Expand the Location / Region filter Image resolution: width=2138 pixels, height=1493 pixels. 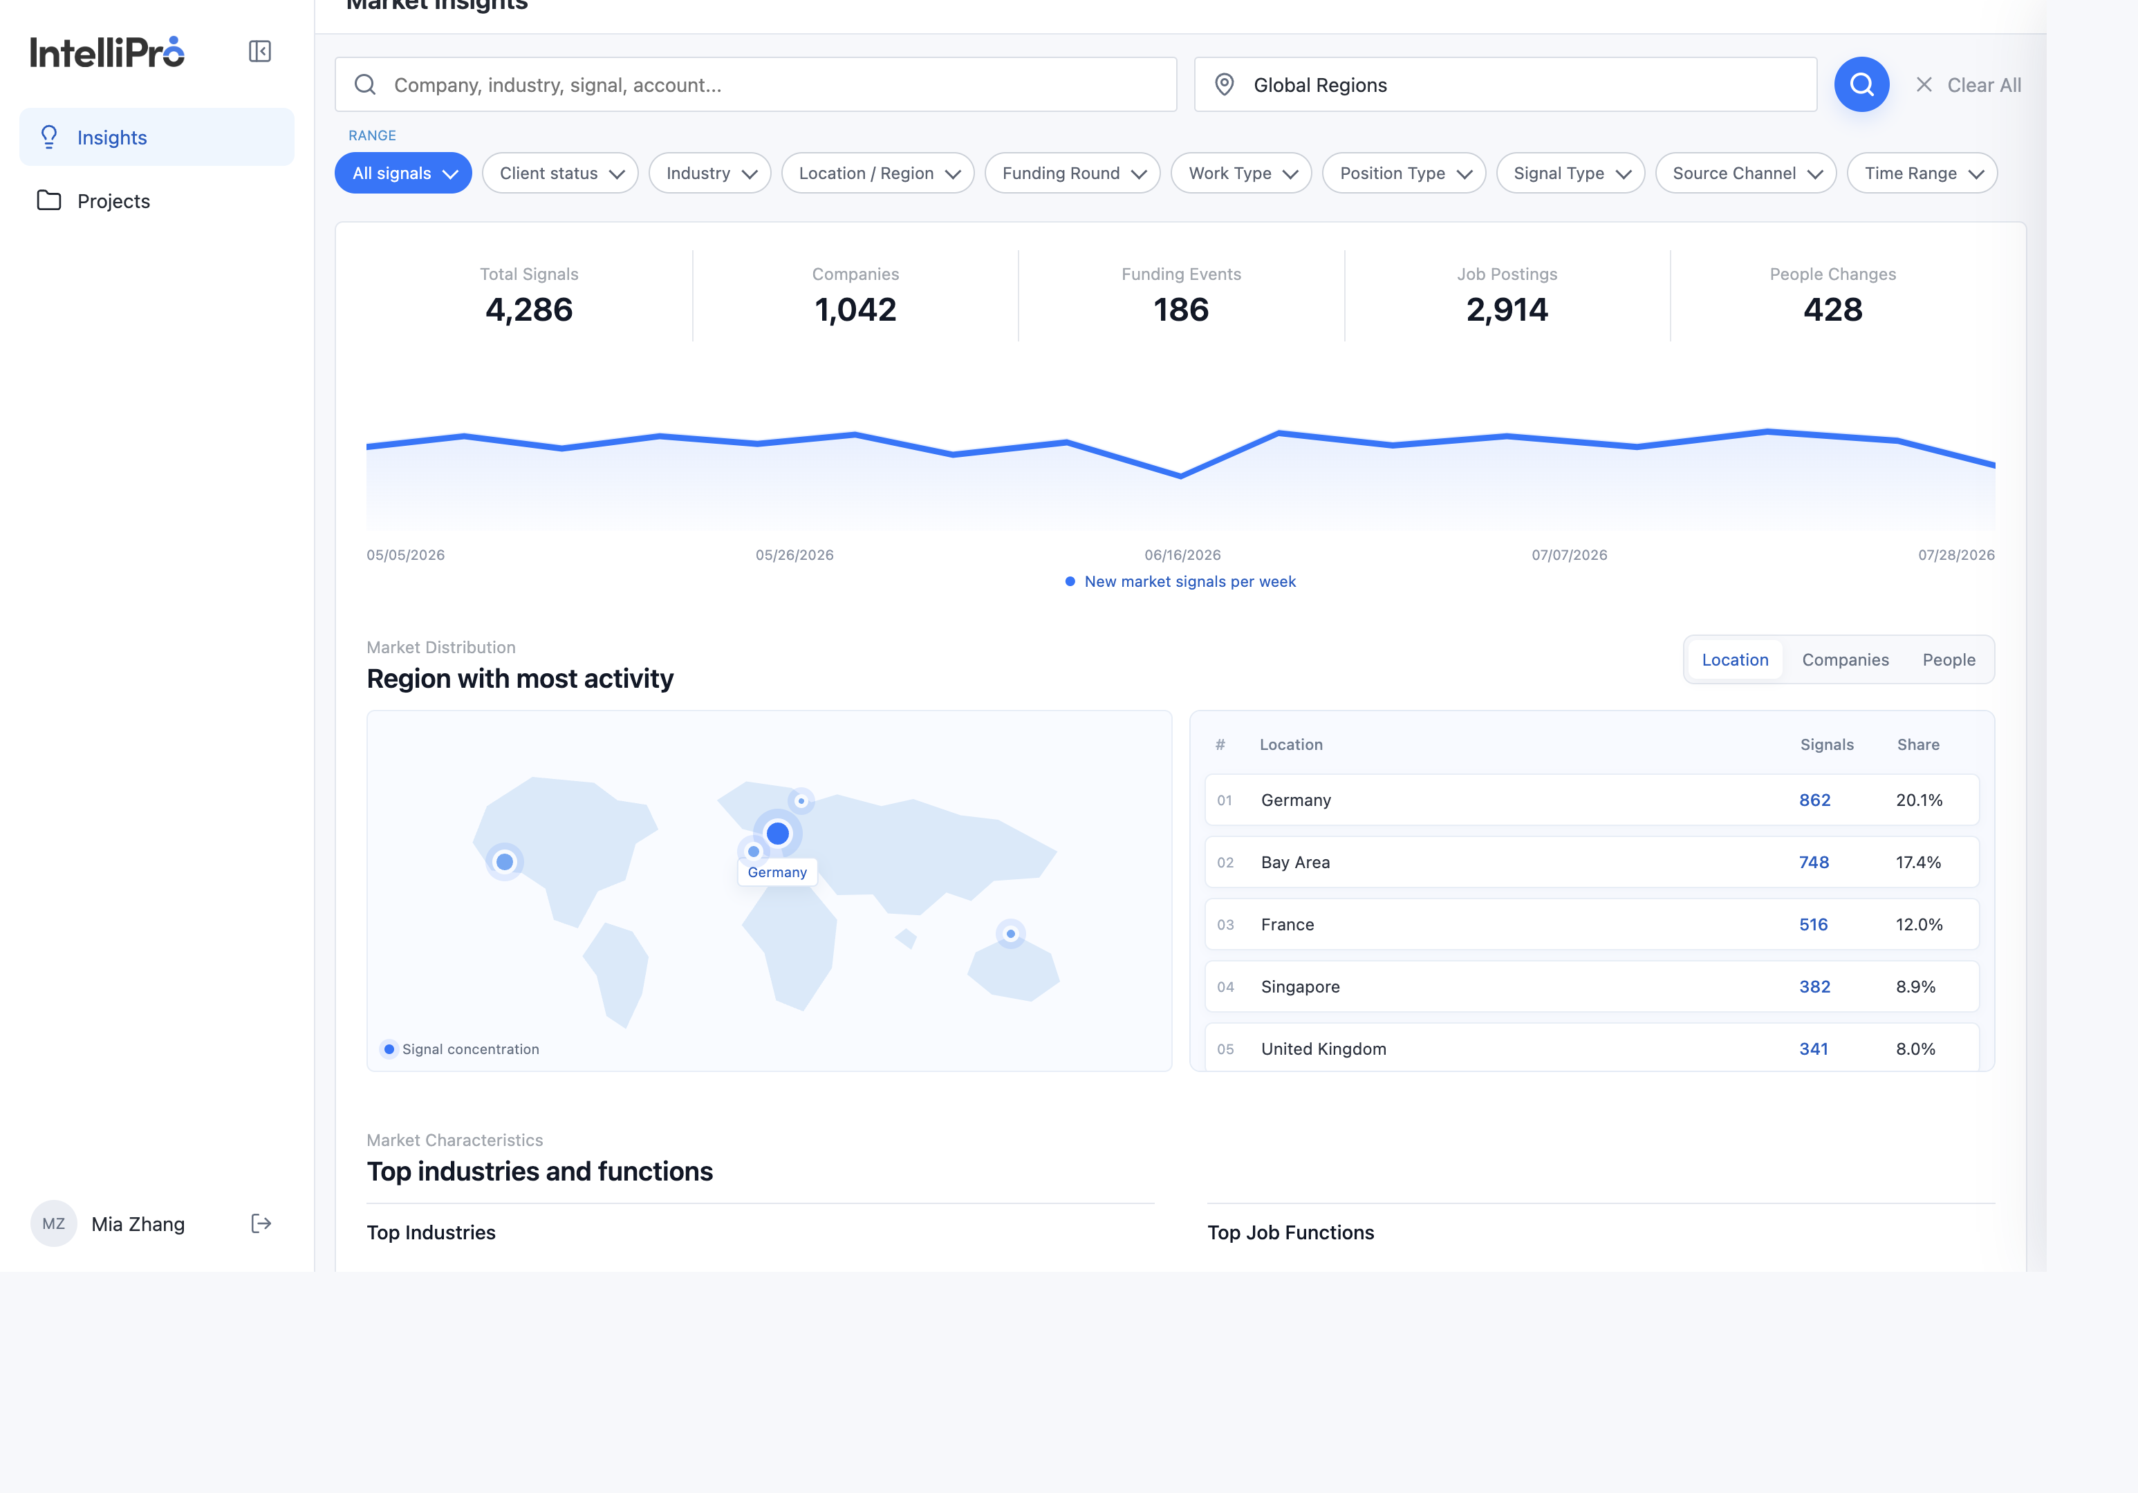pos(878,173)
